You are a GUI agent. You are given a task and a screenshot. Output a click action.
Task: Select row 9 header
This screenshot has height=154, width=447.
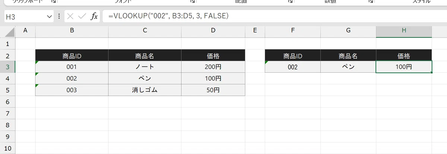click(7, 137)
